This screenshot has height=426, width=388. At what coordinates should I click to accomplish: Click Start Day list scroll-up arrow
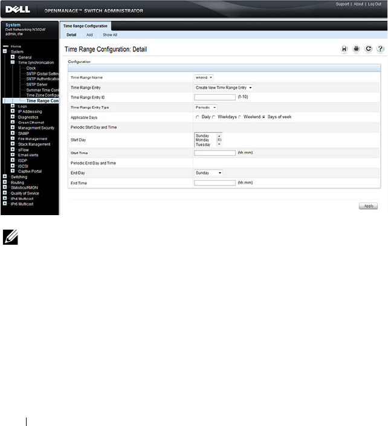219,135
